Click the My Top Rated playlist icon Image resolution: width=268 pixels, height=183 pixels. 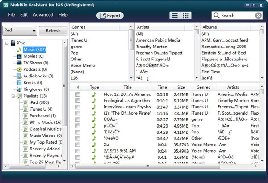(25, 142)
